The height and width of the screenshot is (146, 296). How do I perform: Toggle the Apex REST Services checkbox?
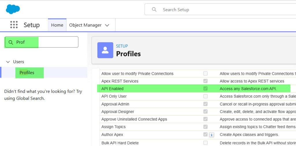pyautogui.click(x=206, y=81)
